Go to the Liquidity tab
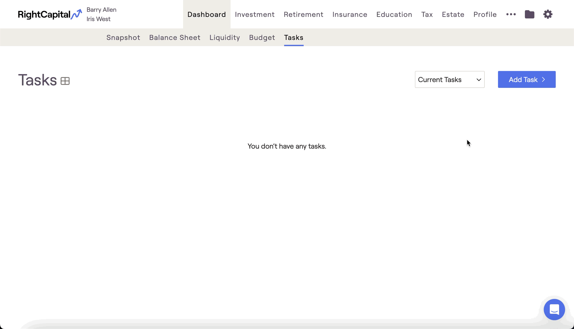 (224, 38)
